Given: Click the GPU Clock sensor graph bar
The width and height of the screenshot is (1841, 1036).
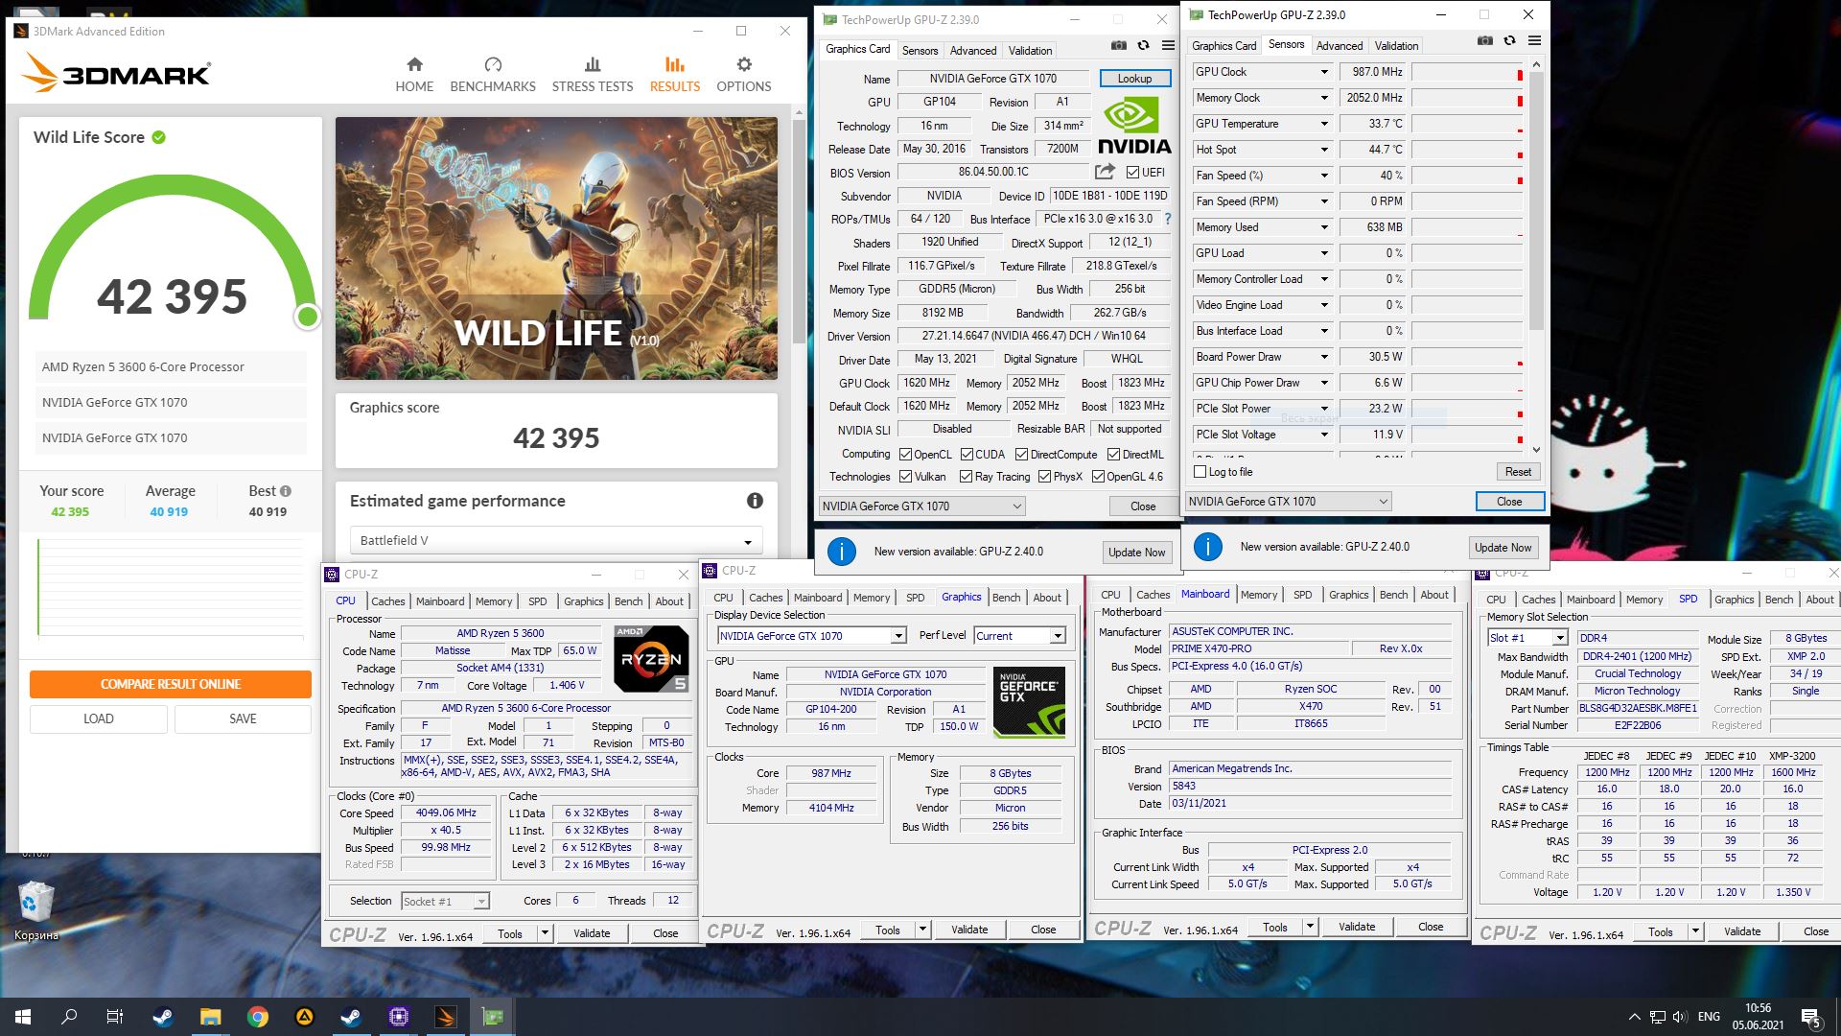Looking at the screenshot, I should (1467, 72).
